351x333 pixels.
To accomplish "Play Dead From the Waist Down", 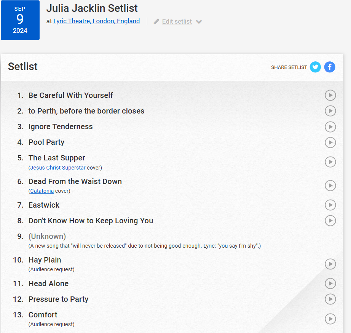I will [330, 186].
